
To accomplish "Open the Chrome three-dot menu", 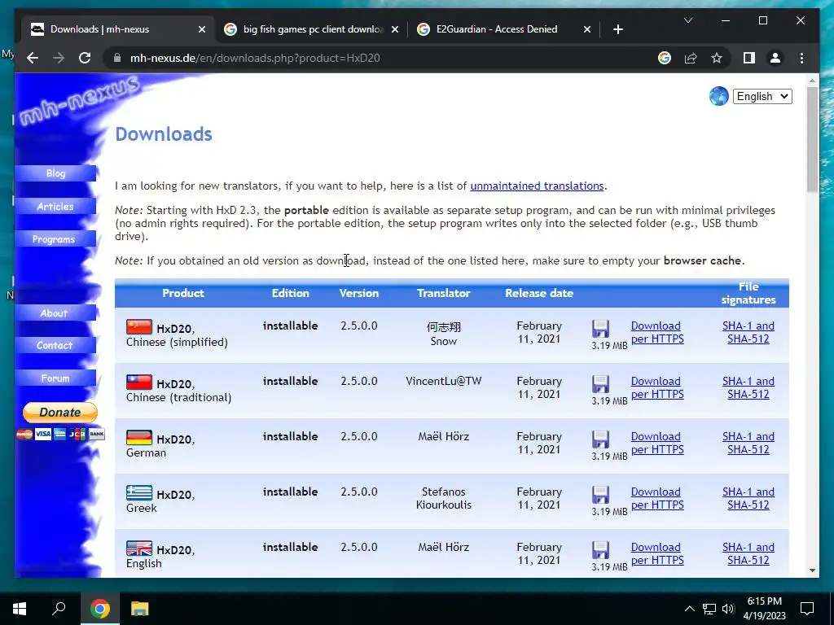I will pos(801,58).
